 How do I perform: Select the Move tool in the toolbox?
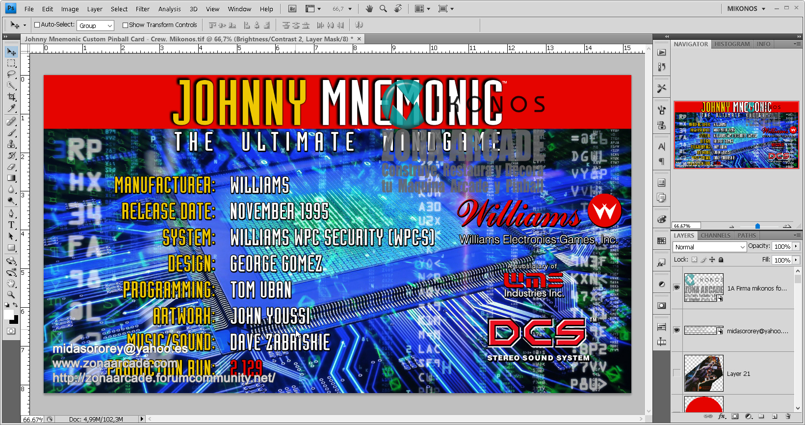click(x=11, y=52)
